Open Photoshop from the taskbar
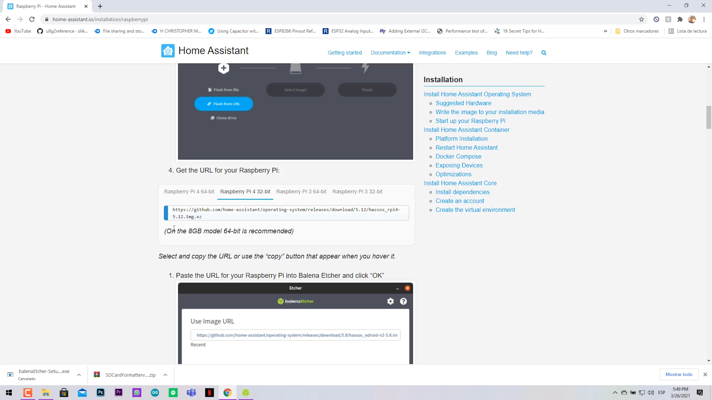This screenshot has height=400, width=712. point(100,393)
